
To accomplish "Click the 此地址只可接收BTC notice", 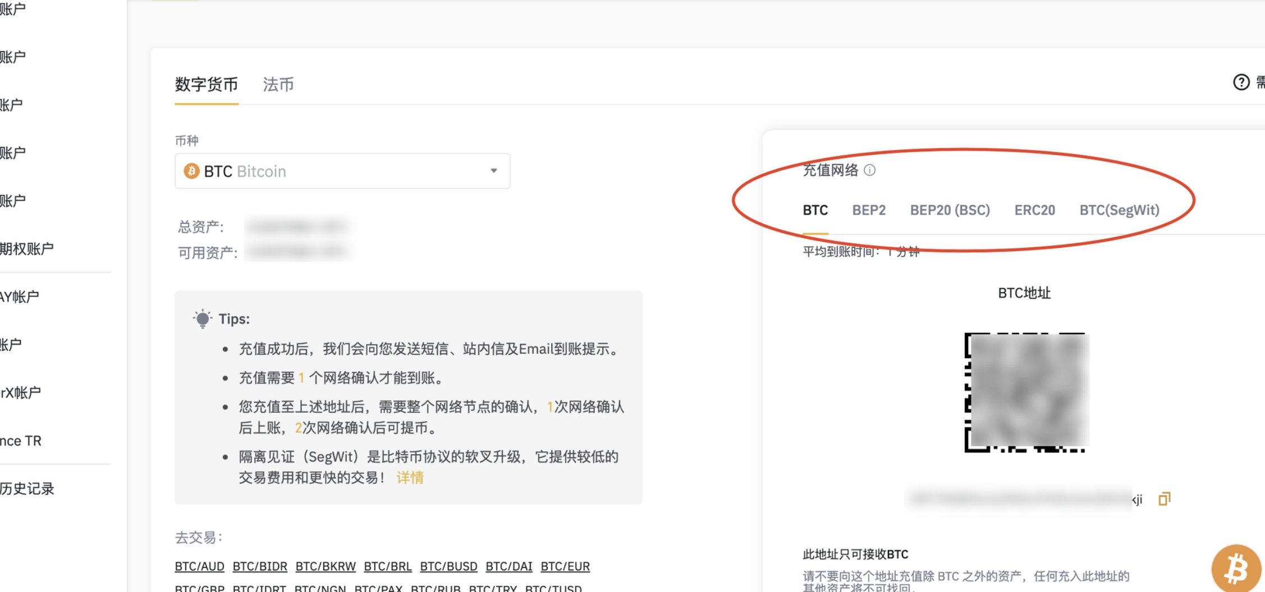I will pos(855,554).
